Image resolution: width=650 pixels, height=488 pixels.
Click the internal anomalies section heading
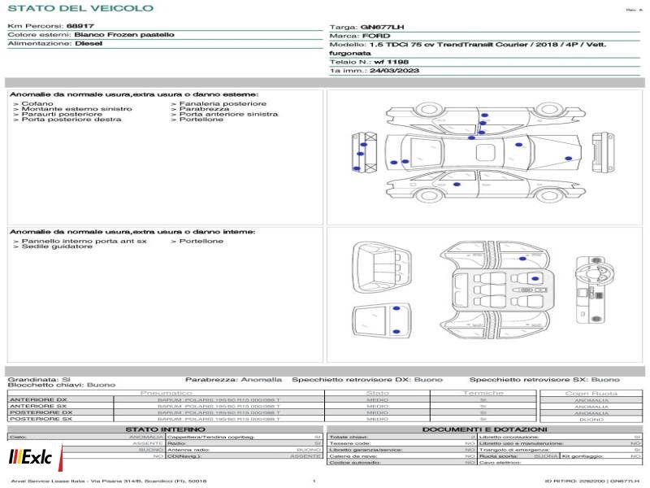point(132,232)
